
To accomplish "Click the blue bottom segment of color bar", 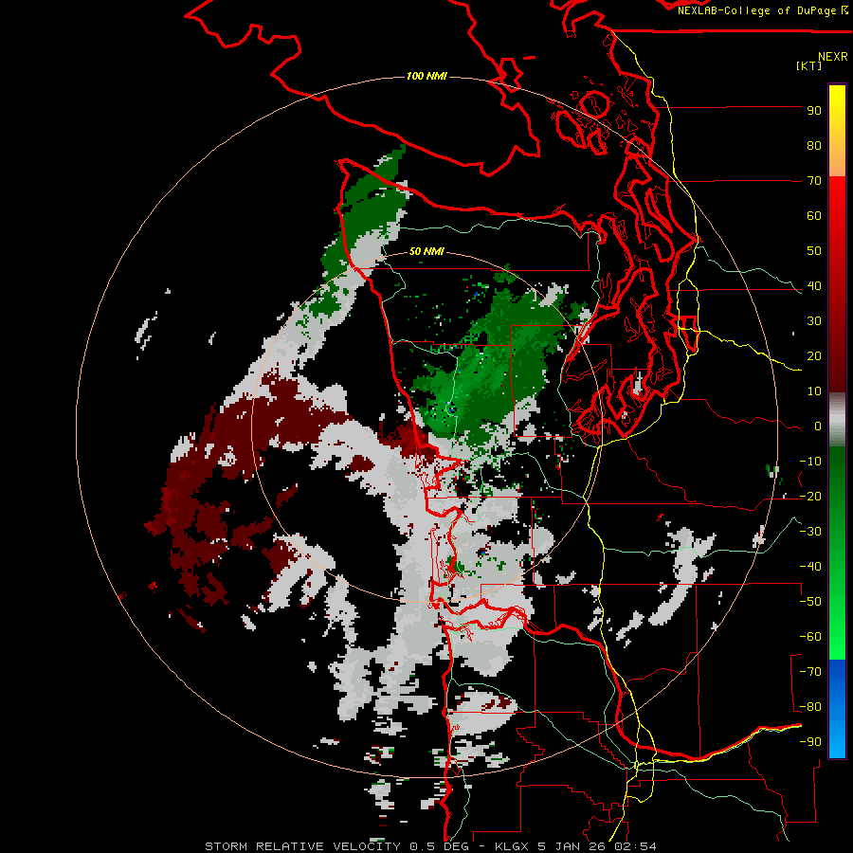I will [x=837, y=709].
